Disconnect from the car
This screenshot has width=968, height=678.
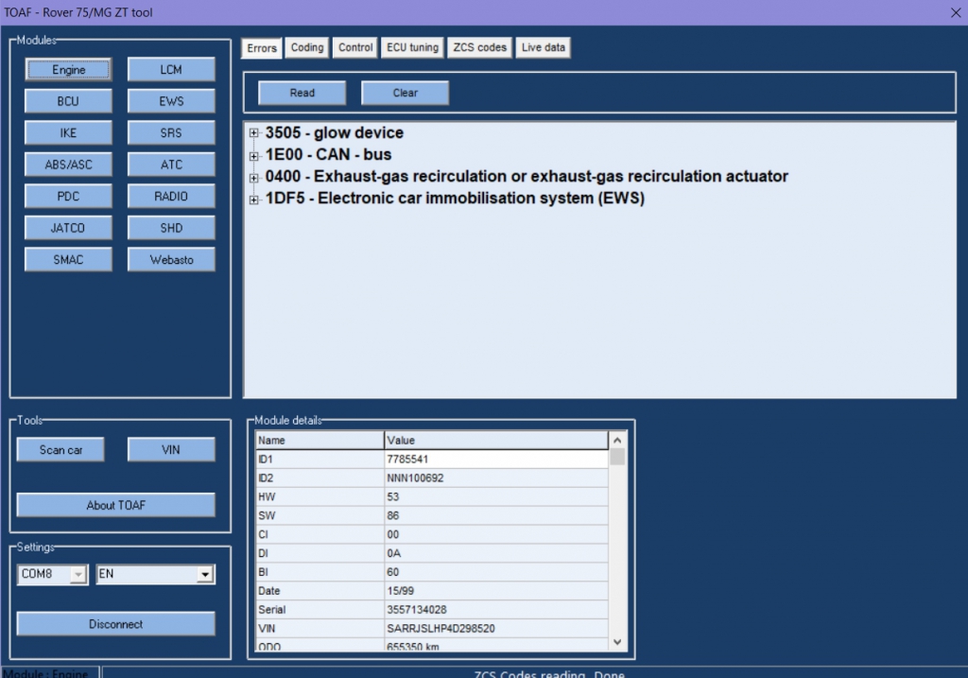tap(116, 624)
